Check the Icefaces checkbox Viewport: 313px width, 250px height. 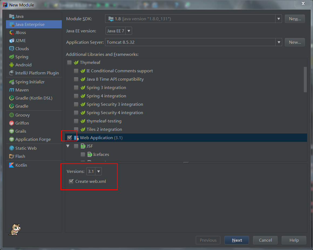[x=83, y=155]
